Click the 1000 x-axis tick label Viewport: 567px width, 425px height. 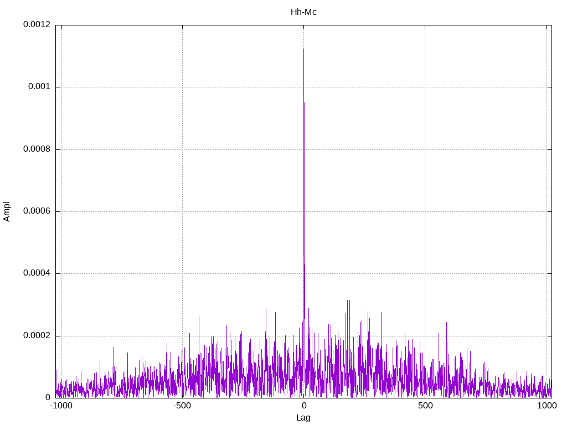[x=547, y=406]
